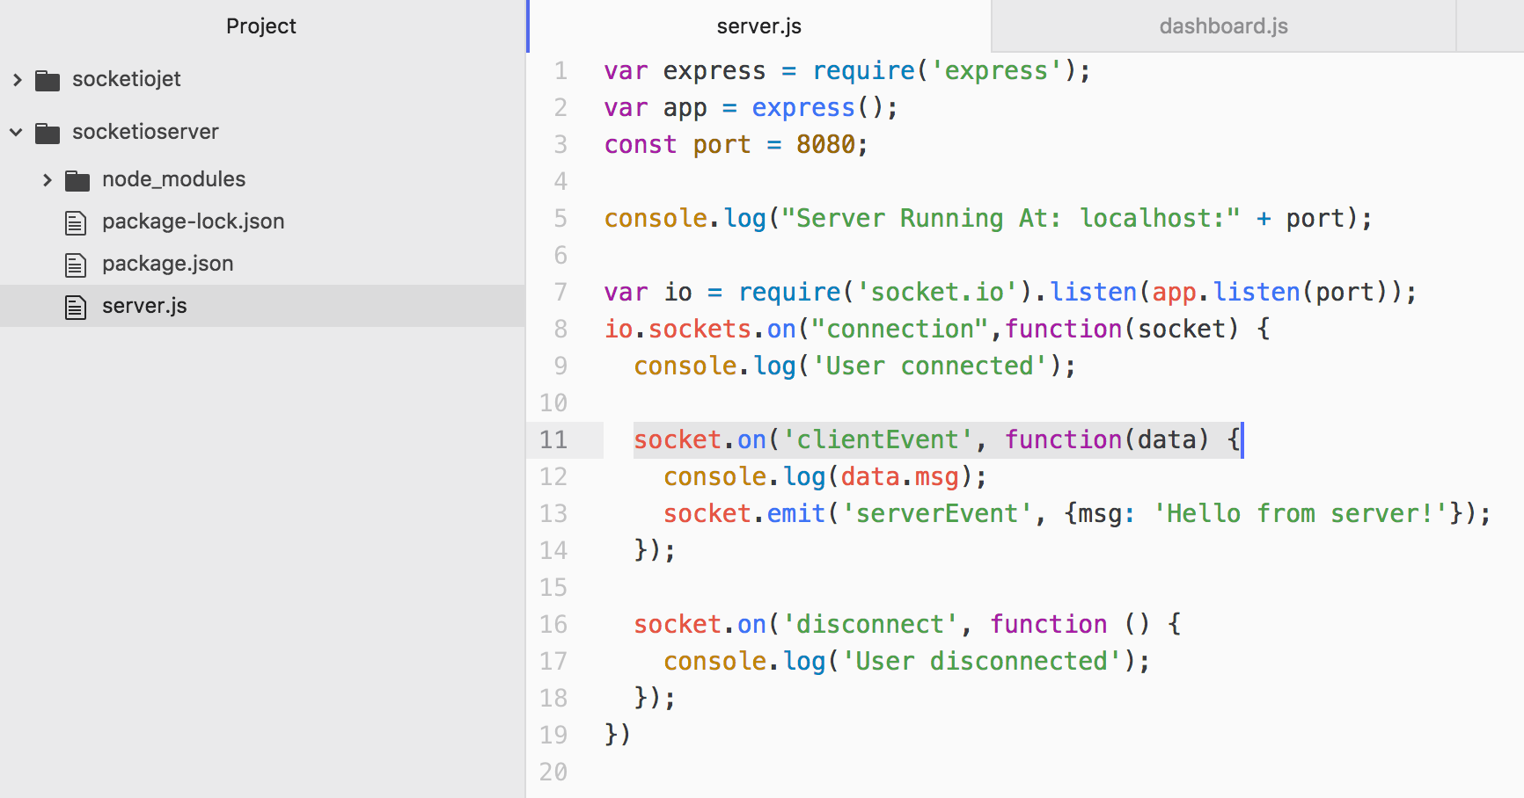Click the Project panel title
Screen dimensions: 1524x798
tap(260, 25)
